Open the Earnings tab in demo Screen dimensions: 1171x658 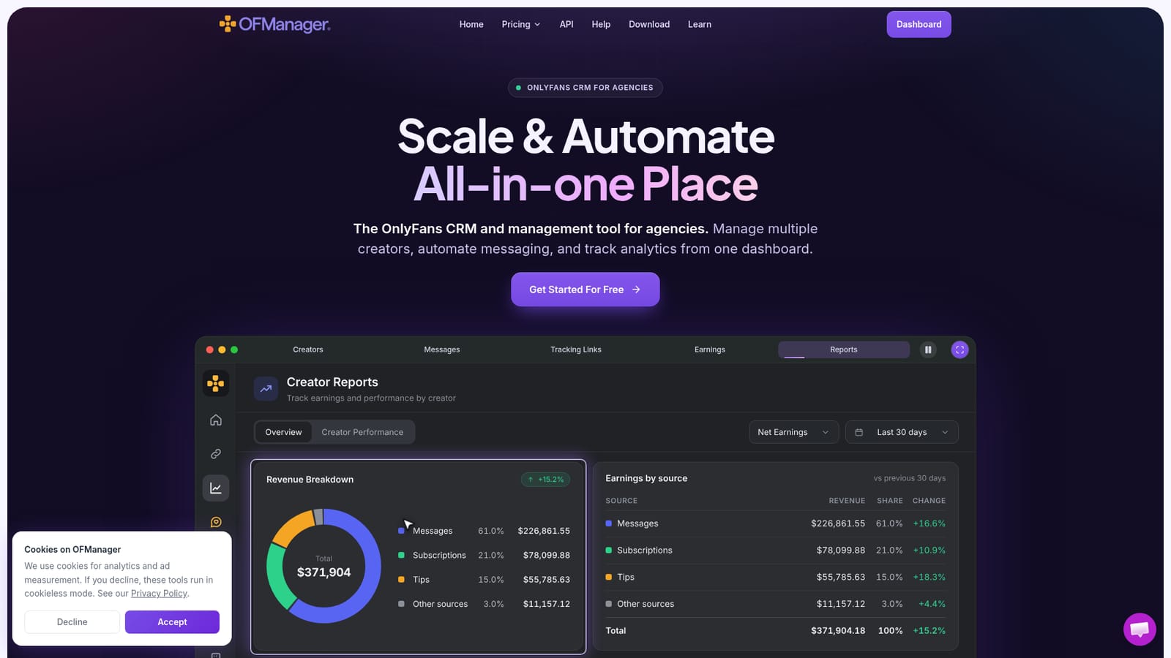pos(710,349)
